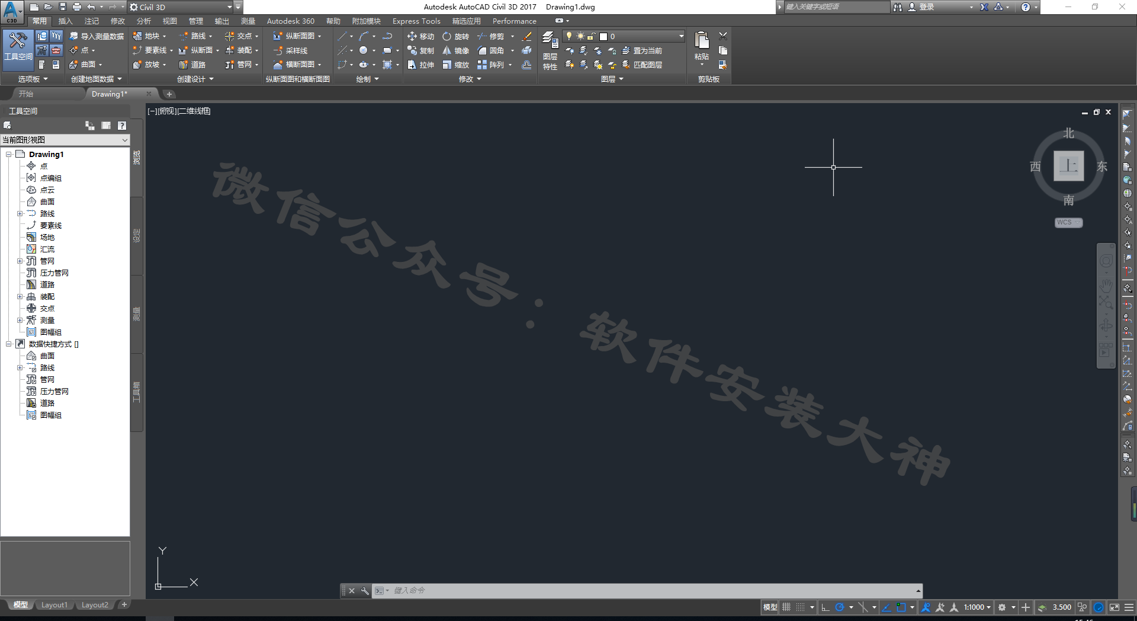The image size is (1137, 621).
Task: Click the Undo arrow icon
Action: tap(91, 7)
